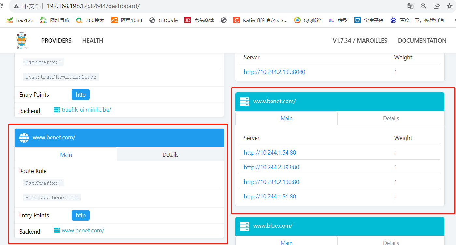Click the www.benet.com/ frontend header title

[54, 137]
